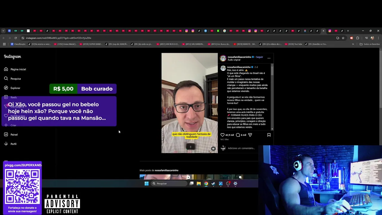Click like count 42,9 mil
This screenshot has width=382, height=215.
pos(230,135)
